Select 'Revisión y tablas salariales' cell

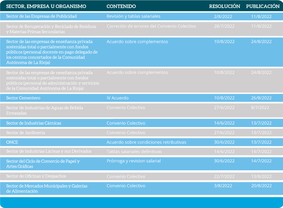click(x=133, y=16)
